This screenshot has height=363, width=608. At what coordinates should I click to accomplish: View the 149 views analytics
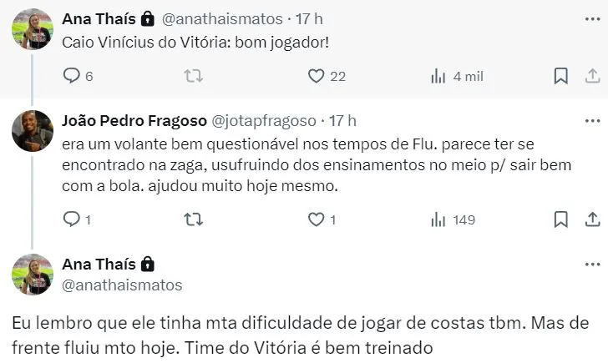(x=438, y=219)
